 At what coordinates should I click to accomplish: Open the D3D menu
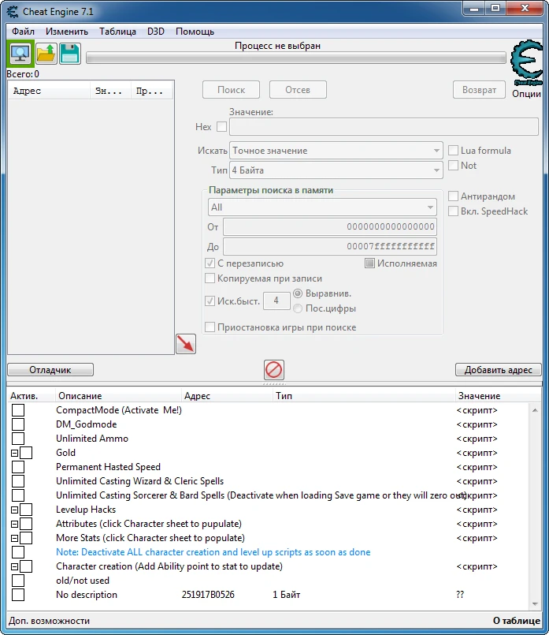156,32
